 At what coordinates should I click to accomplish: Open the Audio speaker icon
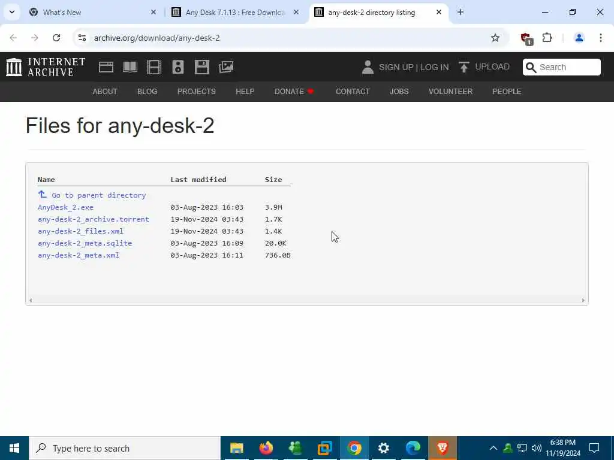177,67
